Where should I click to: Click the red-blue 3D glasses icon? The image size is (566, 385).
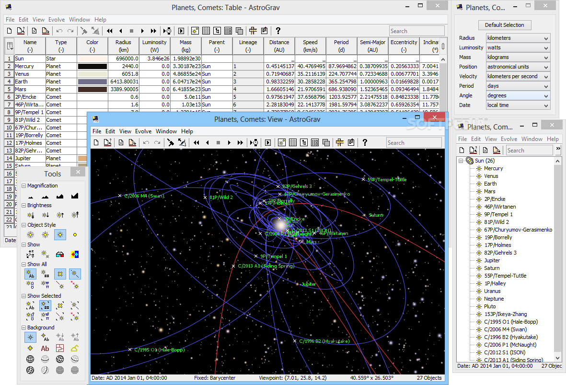(60, 254)
